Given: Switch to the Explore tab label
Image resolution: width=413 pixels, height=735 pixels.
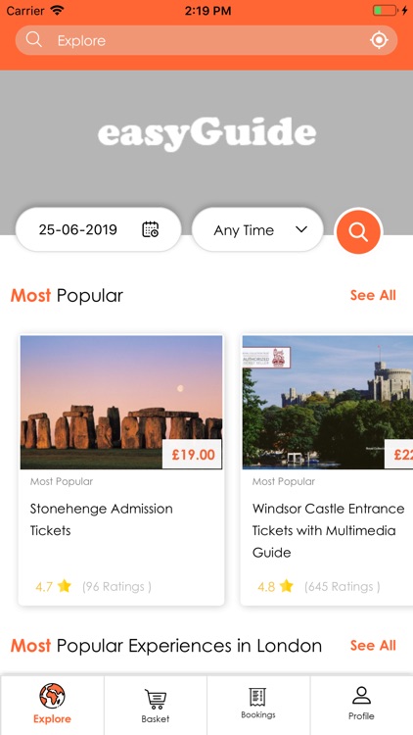Looking at the screenshot, I should pos(52,719).
